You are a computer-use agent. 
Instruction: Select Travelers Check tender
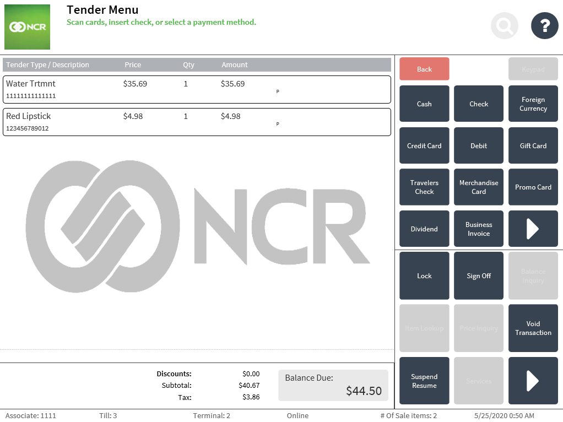coord(424,187)
